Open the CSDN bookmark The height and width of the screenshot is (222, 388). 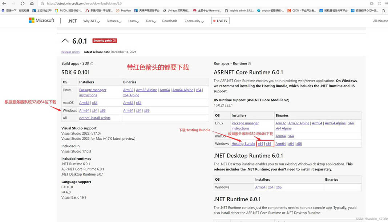point(302,11)
